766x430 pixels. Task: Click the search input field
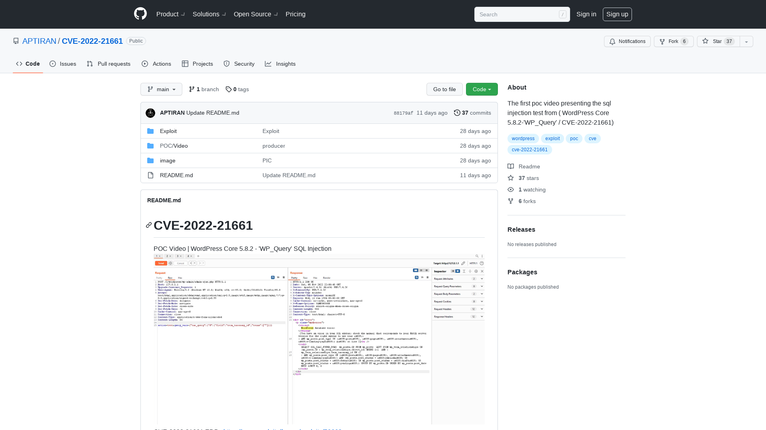515,14
